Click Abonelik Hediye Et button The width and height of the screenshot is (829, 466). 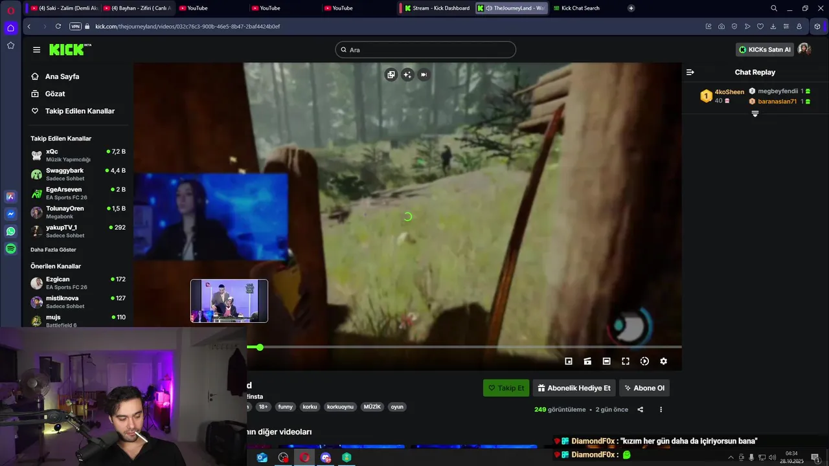point(574,388)
